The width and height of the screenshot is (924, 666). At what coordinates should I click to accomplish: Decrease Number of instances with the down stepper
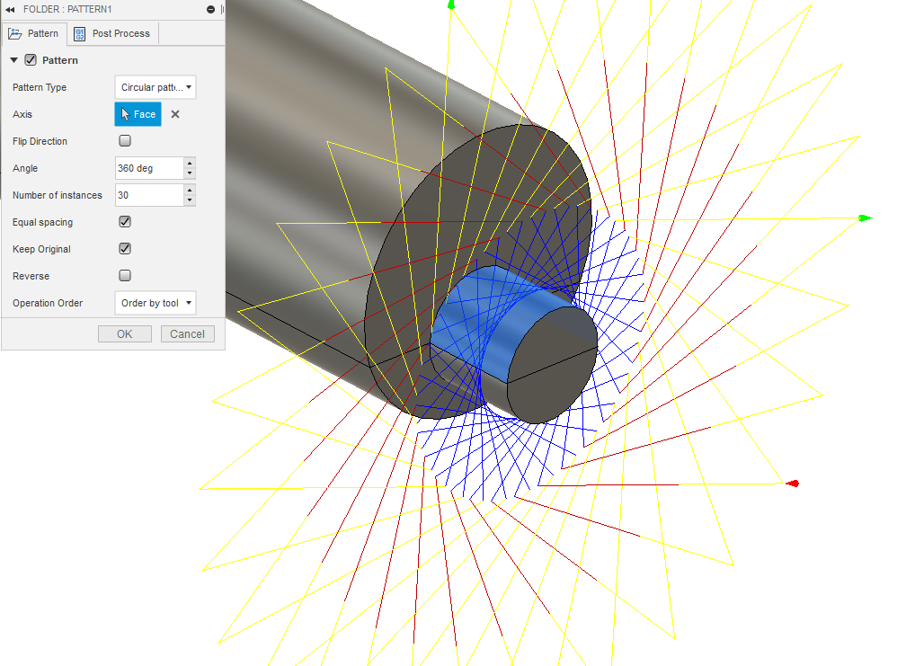pyautogui.click(x=190, y=199)
